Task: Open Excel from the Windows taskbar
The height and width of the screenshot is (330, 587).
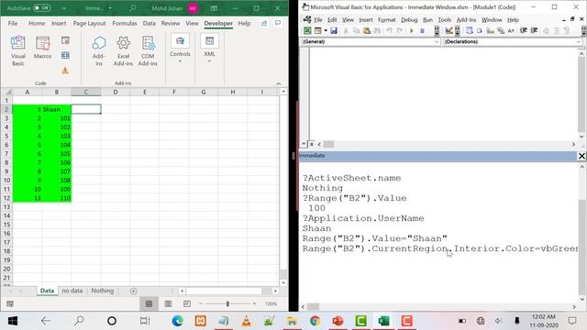Action: click(x=383, y=321)
